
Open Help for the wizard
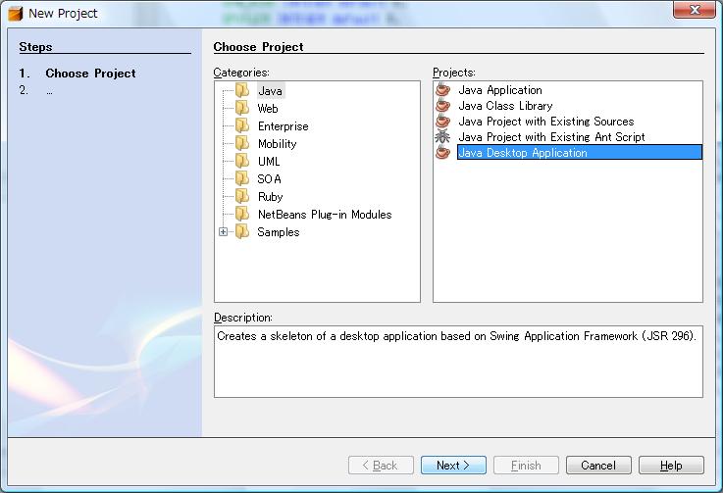click(671, 466)
